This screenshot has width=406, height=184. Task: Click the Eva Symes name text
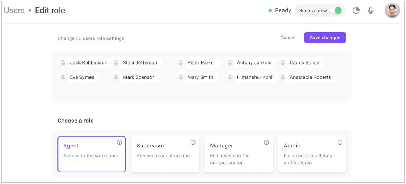(x=82, y=77)
